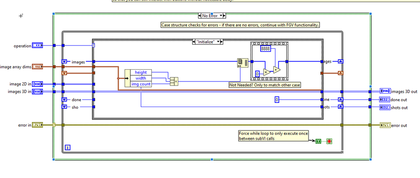Go to previous case before "Initialize"
420x178 pixels.
click(x=194, y=42)
